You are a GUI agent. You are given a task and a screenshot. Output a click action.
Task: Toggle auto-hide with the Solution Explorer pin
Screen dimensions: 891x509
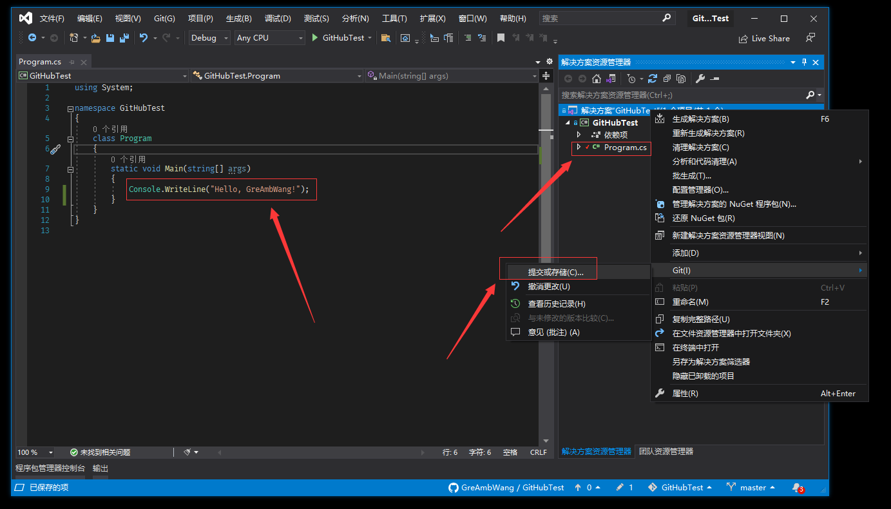pos(804,62)
